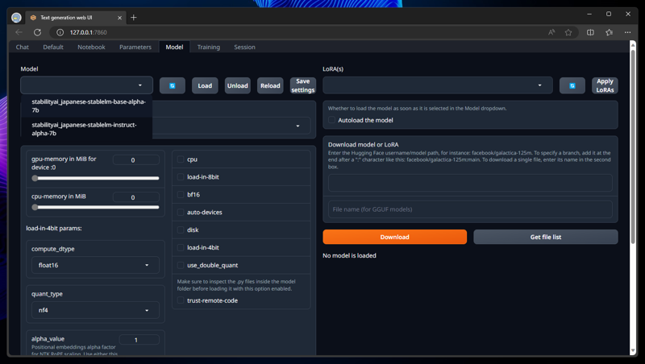Screen dimensions: 645x364
Task: Click the browser address bar URL
Action: click(88, 32)
